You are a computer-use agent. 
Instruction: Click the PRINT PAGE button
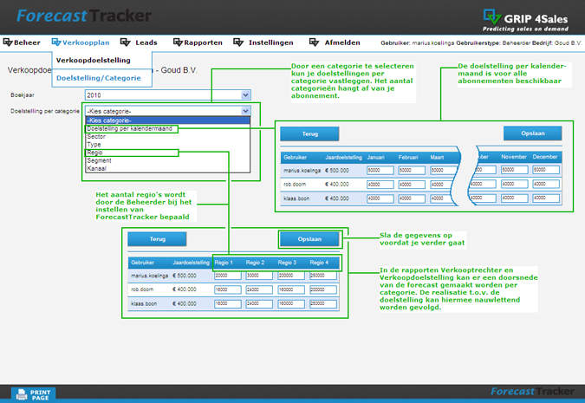34,394
